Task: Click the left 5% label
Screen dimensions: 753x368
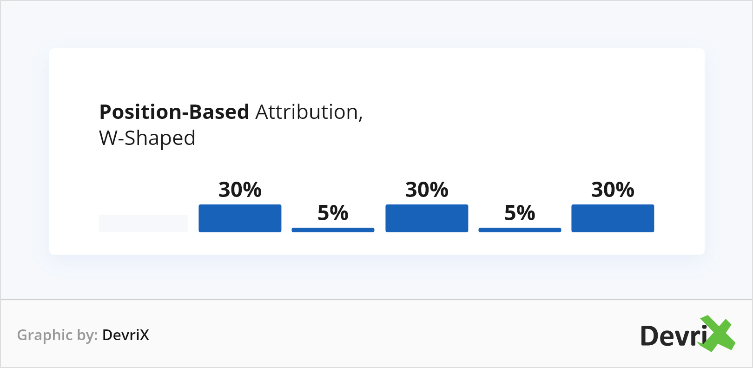Action: (x=333, y=213)
